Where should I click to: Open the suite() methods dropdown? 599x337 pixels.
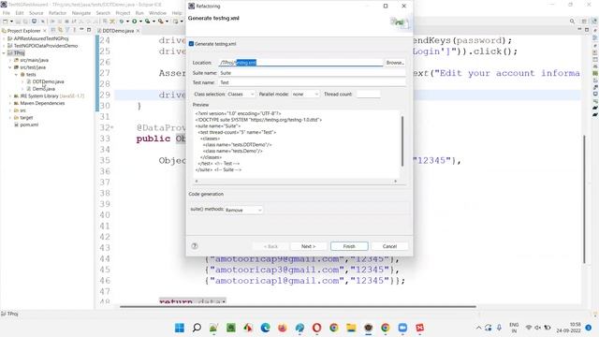pyautogui.click(x=243, y=210)
